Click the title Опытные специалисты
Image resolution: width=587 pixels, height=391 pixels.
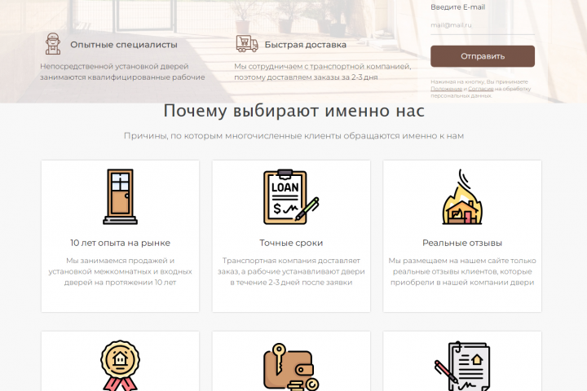click(124, 45)
